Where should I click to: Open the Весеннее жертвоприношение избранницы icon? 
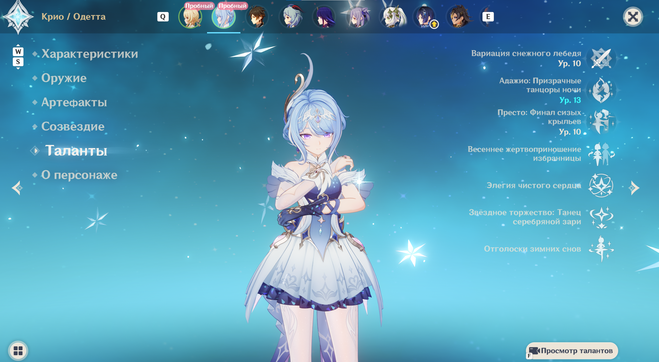click(x=601, y=154)
